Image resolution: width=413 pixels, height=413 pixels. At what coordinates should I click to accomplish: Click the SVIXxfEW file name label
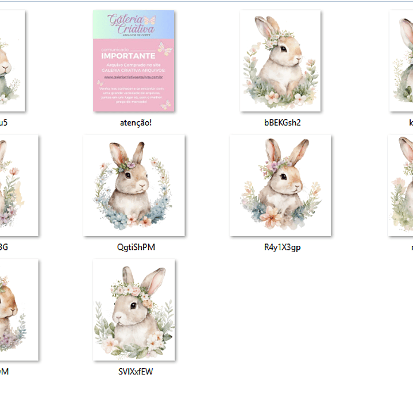tap(136, 372)
